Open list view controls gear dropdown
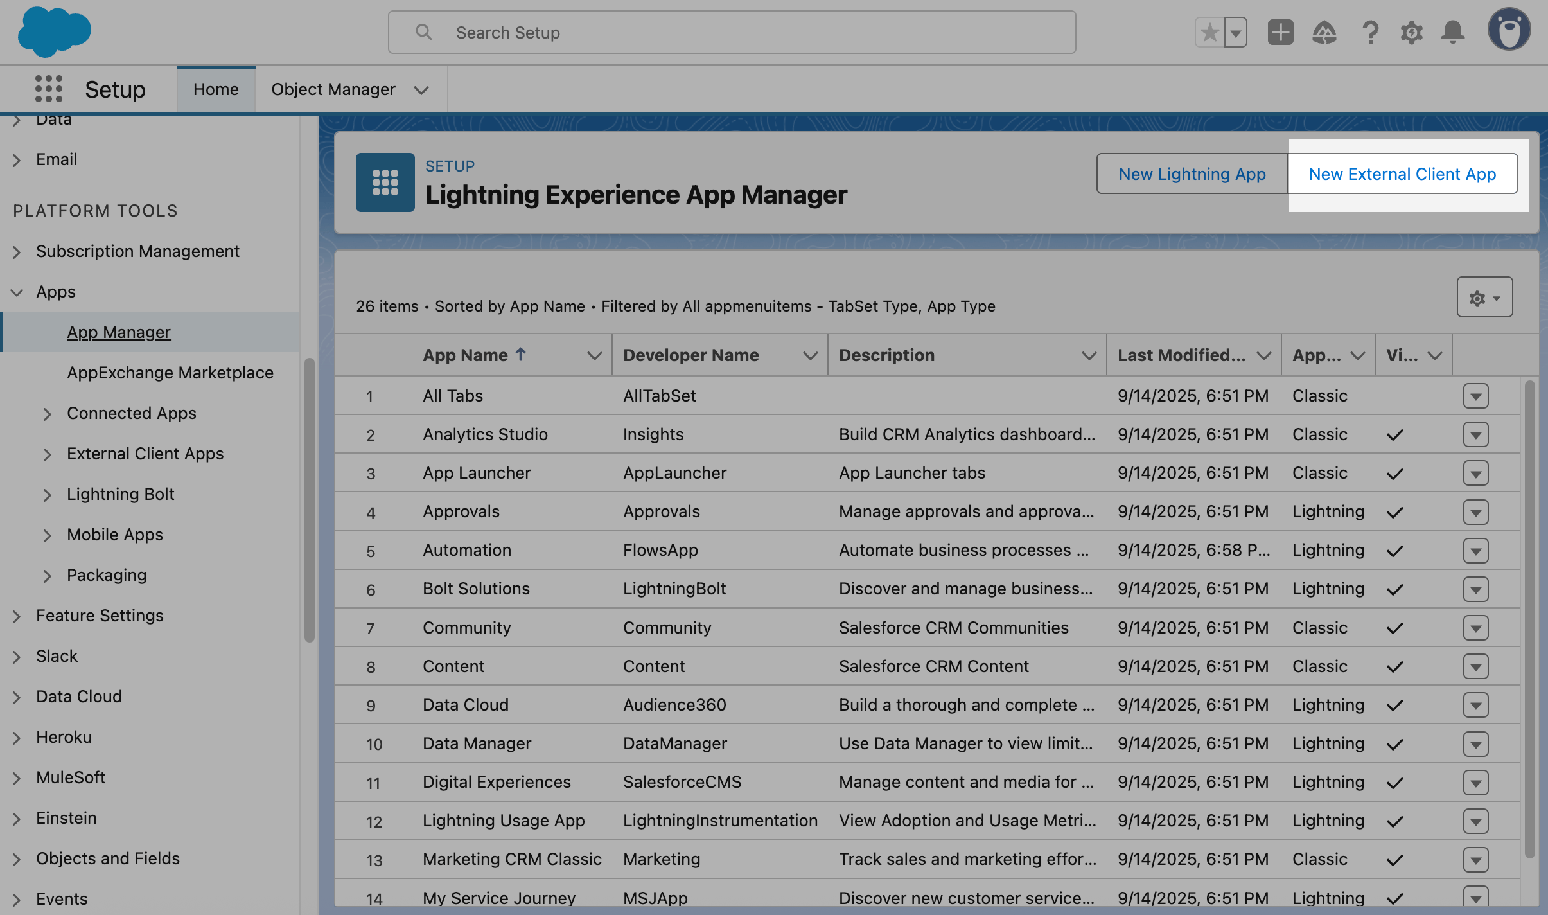 click(x=1484, y=298)
